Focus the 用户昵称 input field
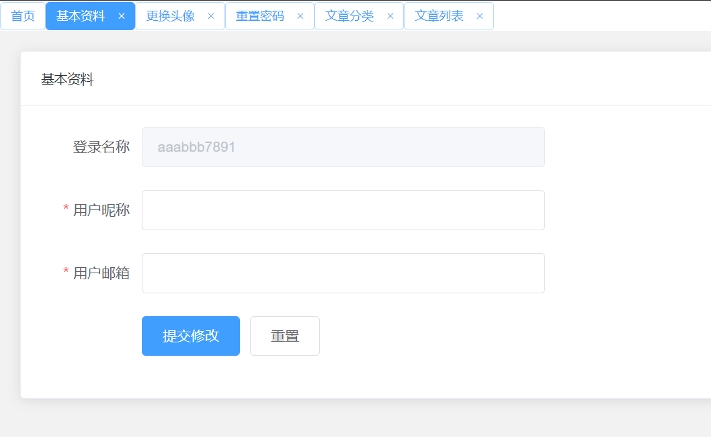 (x=343, y=210)
